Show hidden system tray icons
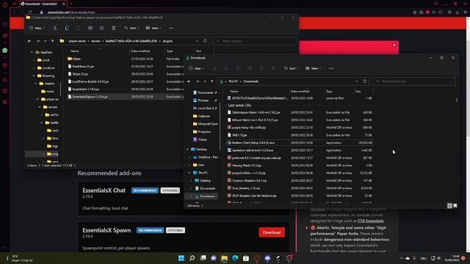The image size is (470, 264). [402, 258]
